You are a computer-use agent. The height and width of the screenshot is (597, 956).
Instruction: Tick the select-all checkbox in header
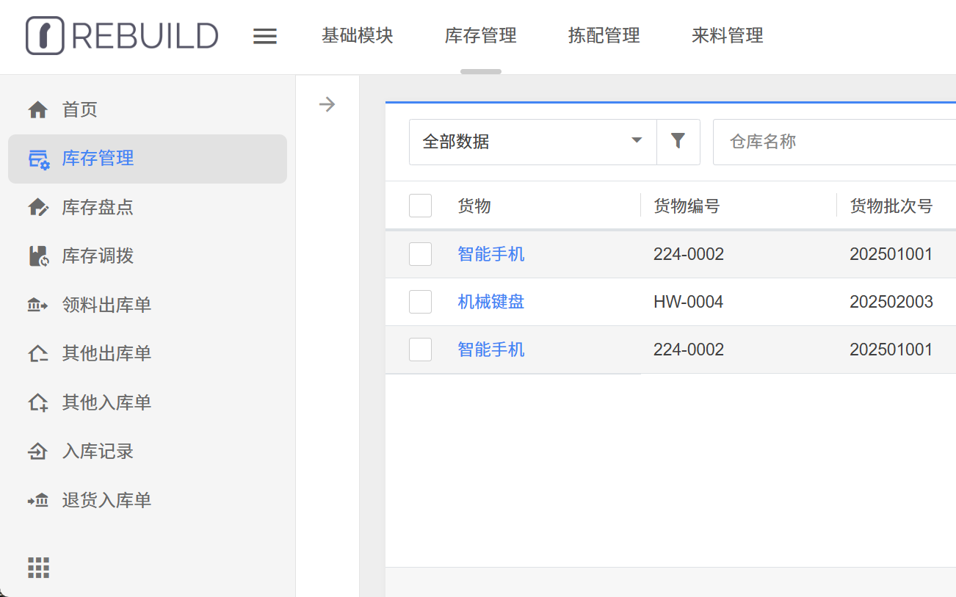(420, 206)
